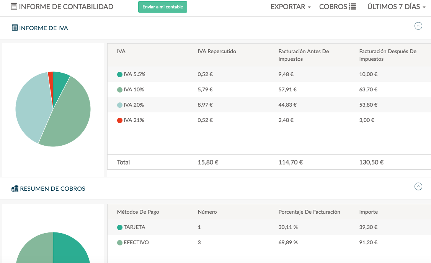Screen dimensions: 431x263
Task: Click the IVA Repercutido column header
Action: [217, 51]
